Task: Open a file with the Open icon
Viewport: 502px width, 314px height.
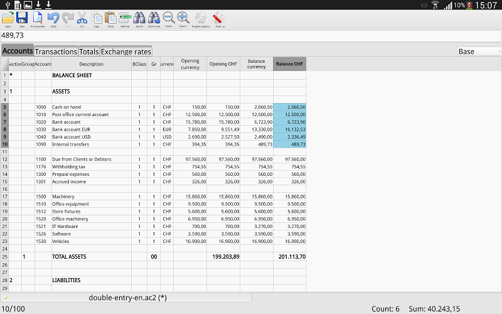Action: point(8,19)
